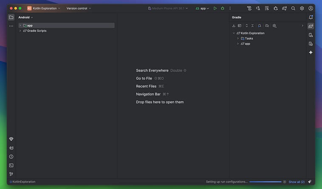Click the Gradle panel title
The image size is (322, 189).
(237, 17)
